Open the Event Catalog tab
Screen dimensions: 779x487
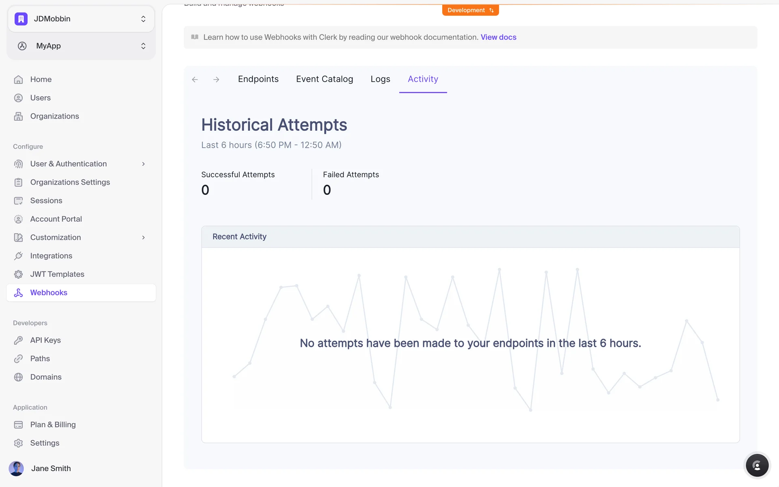324,79
